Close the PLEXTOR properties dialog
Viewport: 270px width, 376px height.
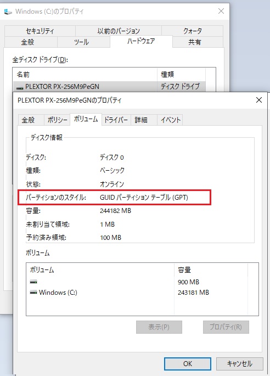tap(259, 100)
